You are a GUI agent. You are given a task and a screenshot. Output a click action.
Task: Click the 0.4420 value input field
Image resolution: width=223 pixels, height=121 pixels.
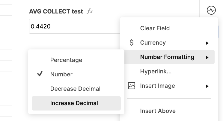coord(75,26)
